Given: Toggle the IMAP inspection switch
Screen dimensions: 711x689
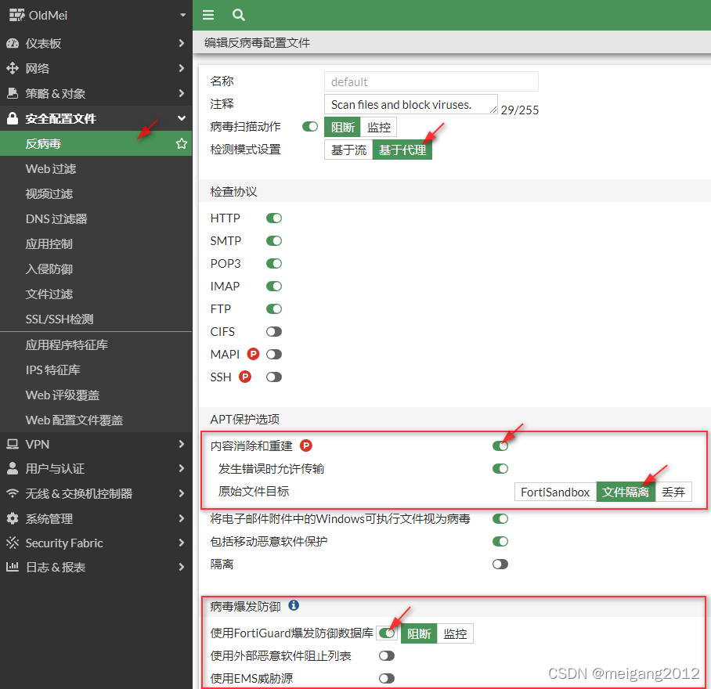Looking at the screenshot, I should (274, 286).
